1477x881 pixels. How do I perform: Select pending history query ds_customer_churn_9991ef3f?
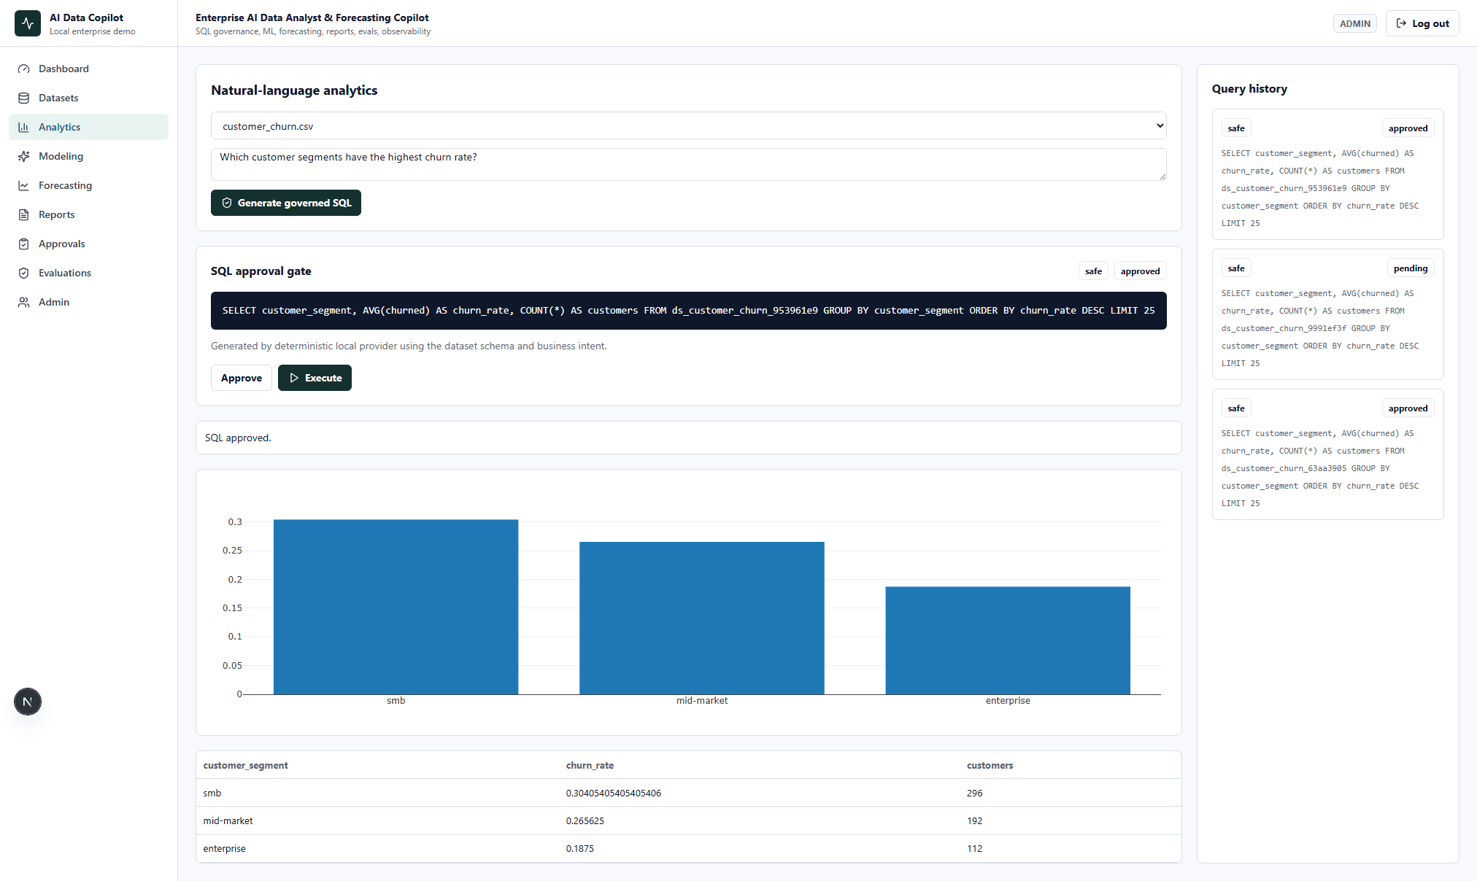tap(1327, 314)
